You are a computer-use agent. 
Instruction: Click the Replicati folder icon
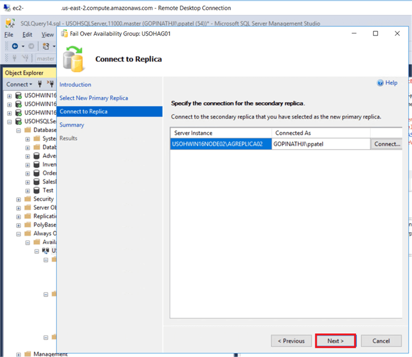27,216
